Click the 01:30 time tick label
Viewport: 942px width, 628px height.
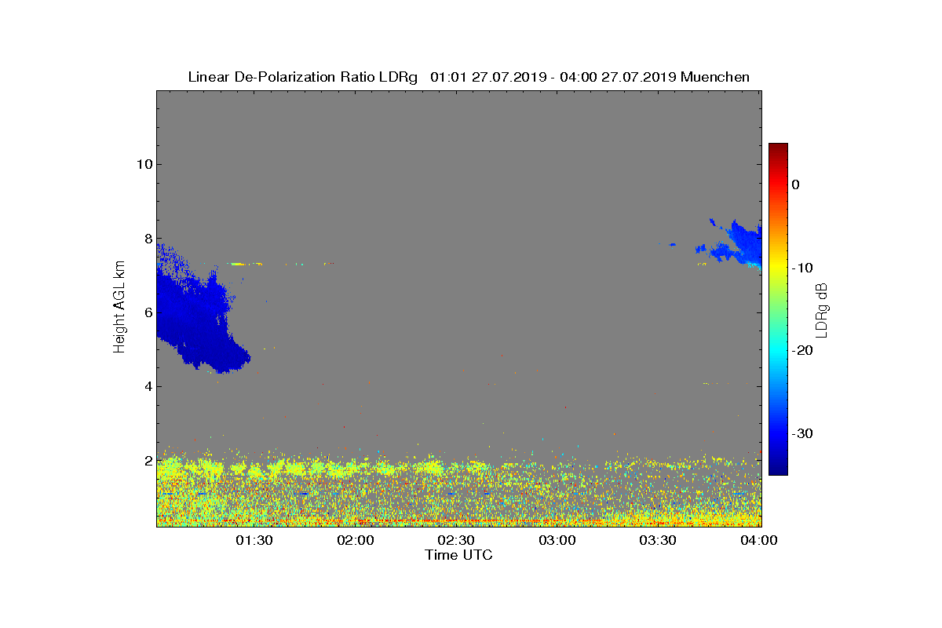coord(254,541)
